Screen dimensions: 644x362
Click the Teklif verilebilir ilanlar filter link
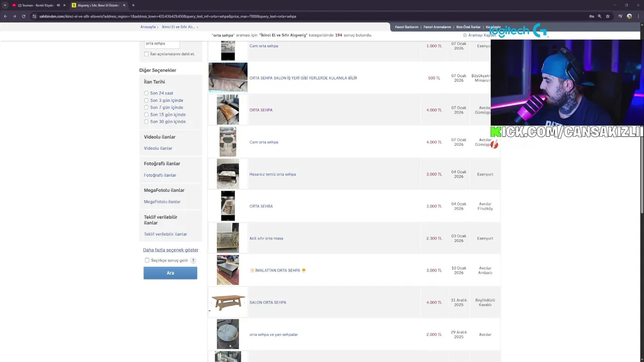pyautogui.click(x=166, y=234)
